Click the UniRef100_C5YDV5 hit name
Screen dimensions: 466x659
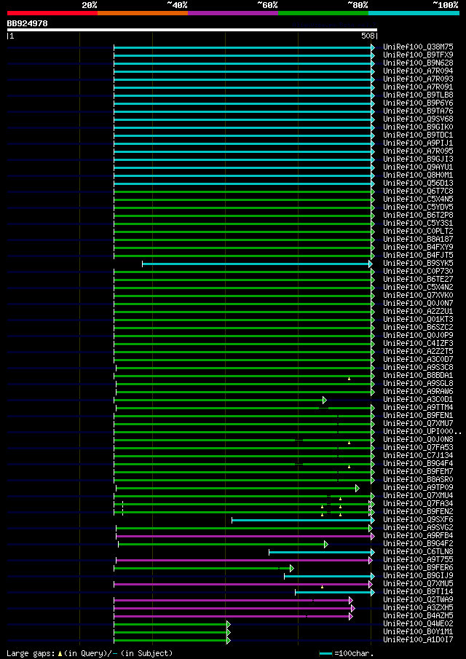point(418,208)
